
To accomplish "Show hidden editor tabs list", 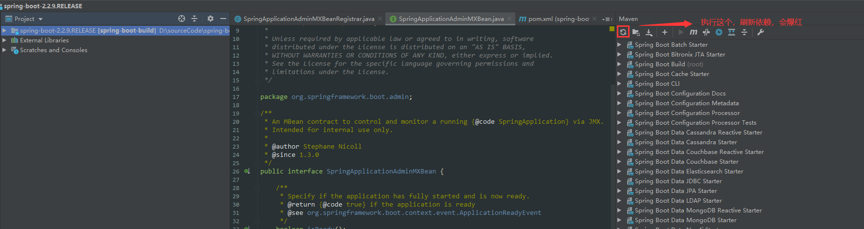I will coord(607,19).
